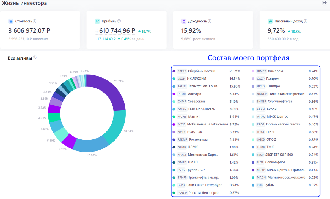The image size is (330, 199).
Task: Click the MGNT ticker badge
Action: click(182, 117)
